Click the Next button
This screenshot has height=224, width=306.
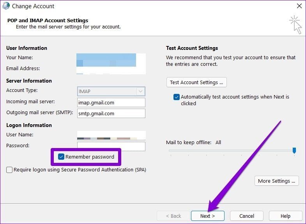208,216
